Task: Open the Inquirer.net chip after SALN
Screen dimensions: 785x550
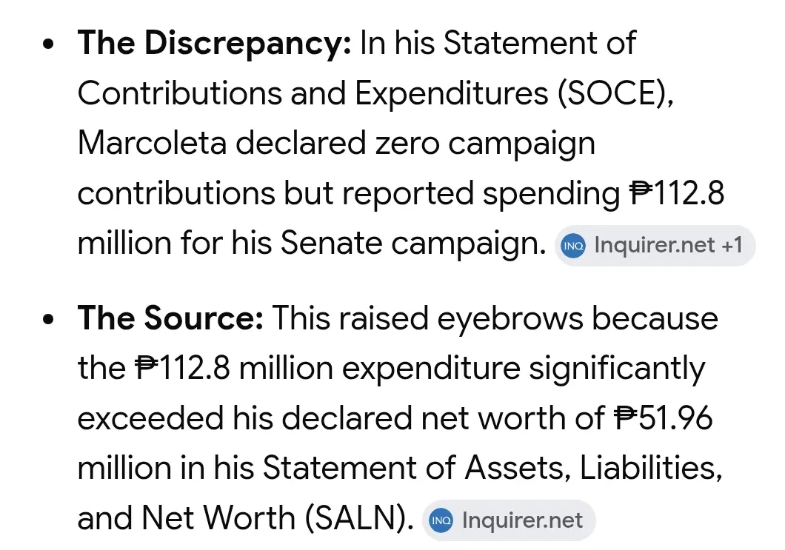Action: 510,520
